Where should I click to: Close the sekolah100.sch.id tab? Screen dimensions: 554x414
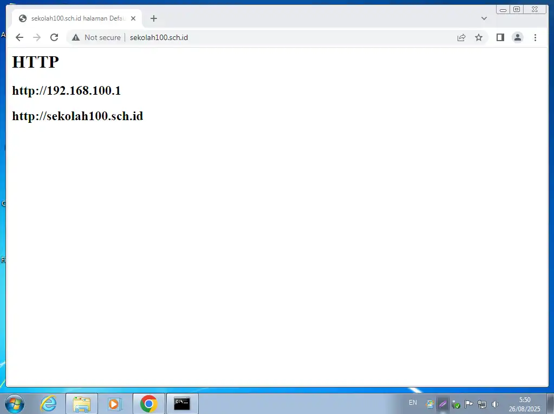click(133, 18)
